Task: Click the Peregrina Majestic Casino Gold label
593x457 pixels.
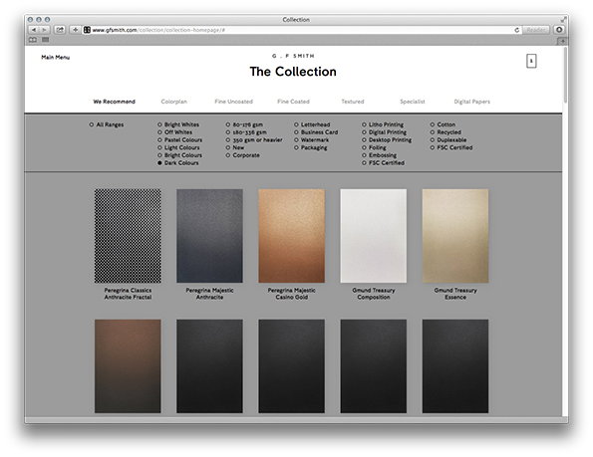Action: 292,294
